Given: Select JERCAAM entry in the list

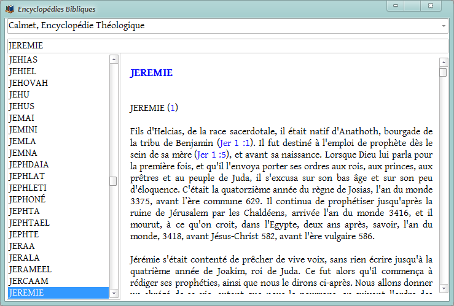Looking at the screenshot, I should (x=58, y=281).
